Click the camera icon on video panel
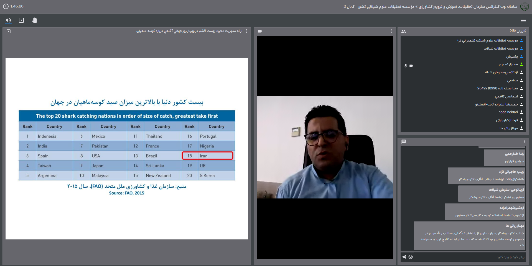 coord(260,31)
